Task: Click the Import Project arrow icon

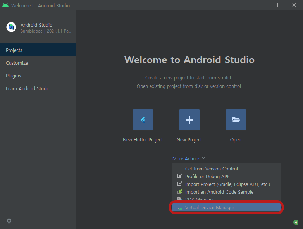Action: tap(179, 184)
